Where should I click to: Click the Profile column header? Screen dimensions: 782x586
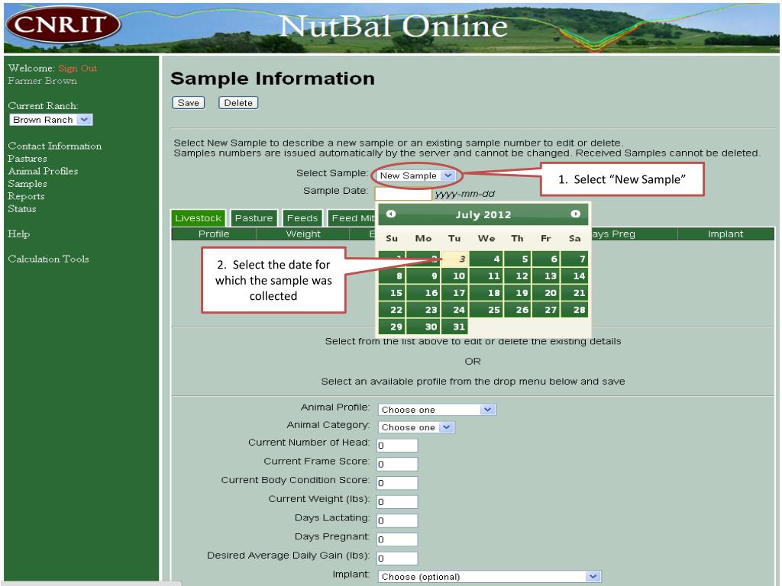[x=214, y=233]
